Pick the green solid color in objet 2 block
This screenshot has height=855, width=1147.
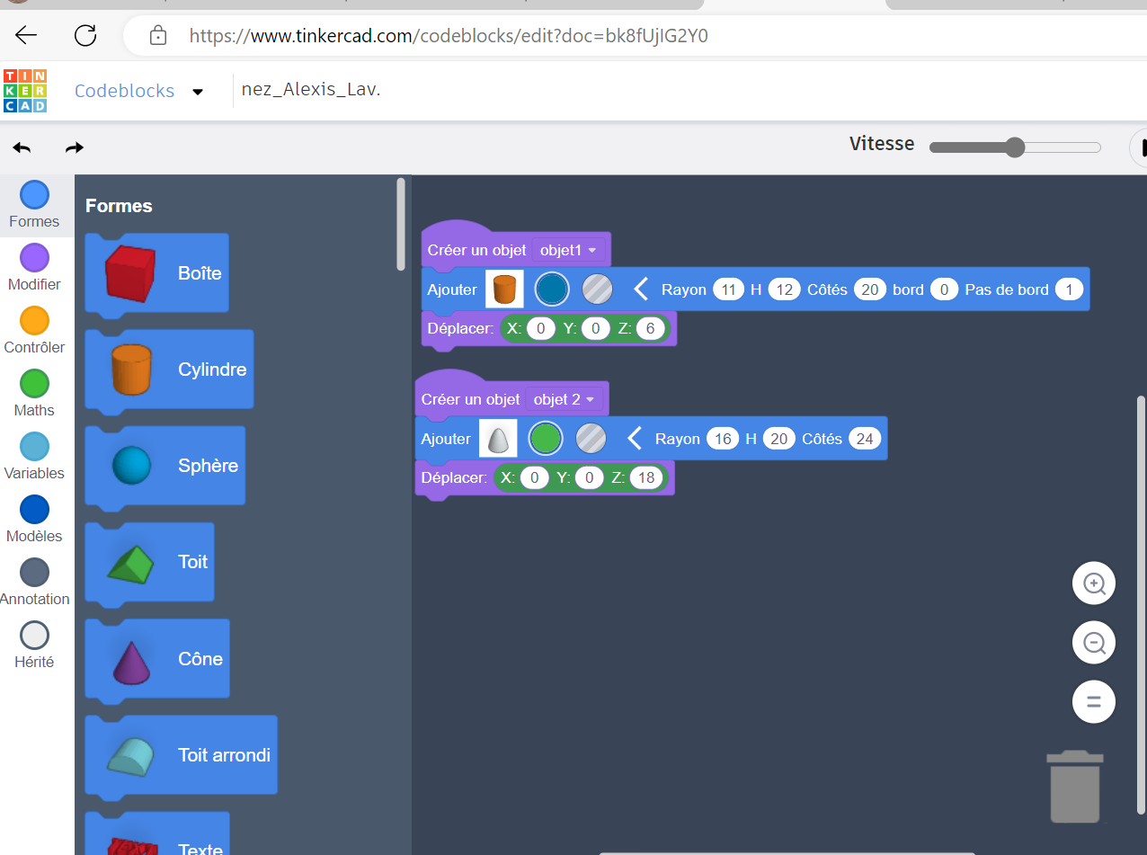546,439
